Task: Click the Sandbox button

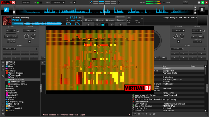Action: point(120,17)
